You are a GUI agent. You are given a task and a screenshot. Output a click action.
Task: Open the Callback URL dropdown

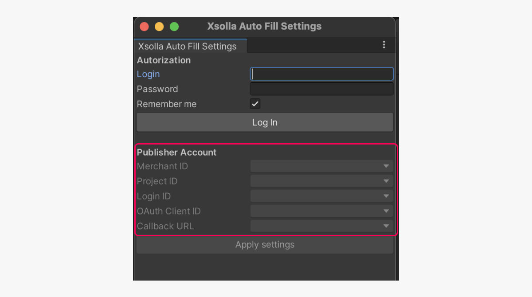[322, 226]
